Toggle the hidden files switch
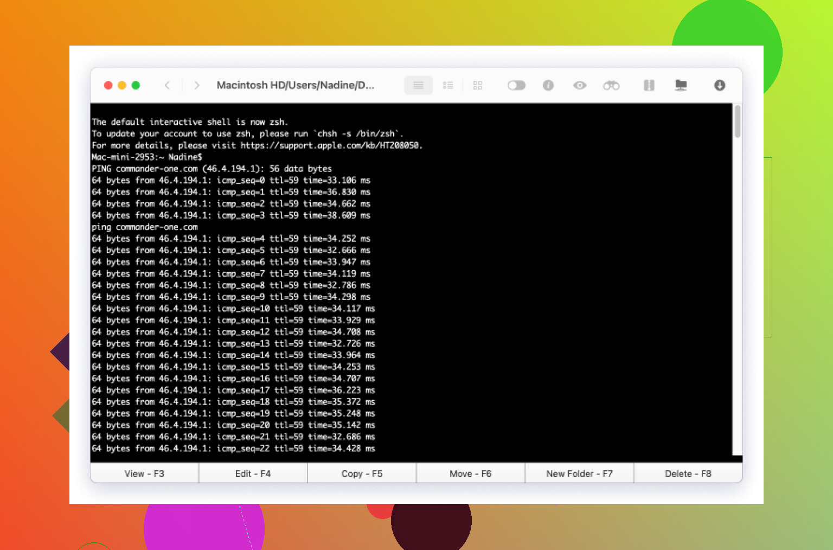Viewport: 833px width, 550px height. 516,85
